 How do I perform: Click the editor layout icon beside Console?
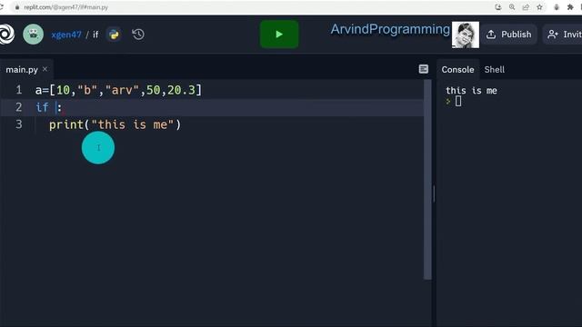pos(424,69)
